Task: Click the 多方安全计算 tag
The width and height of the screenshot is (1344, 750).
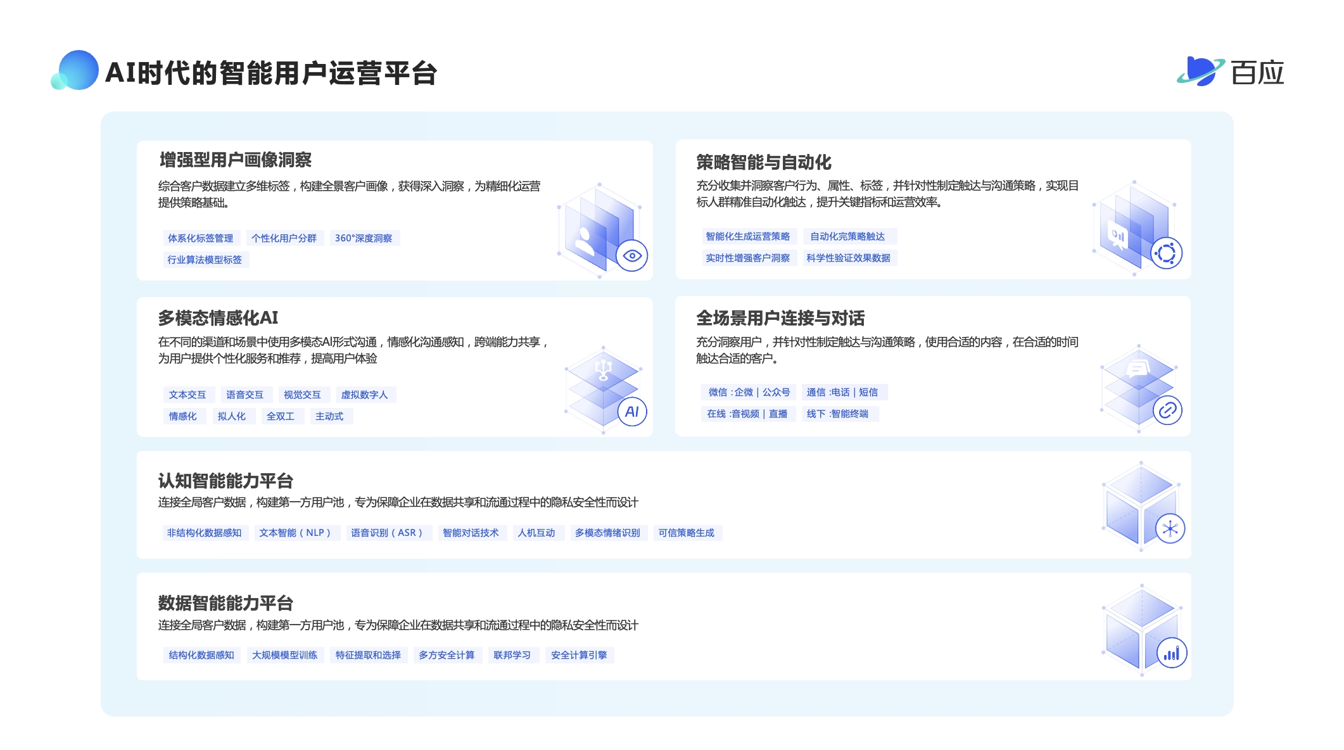Action: click(x=447, y=655)
